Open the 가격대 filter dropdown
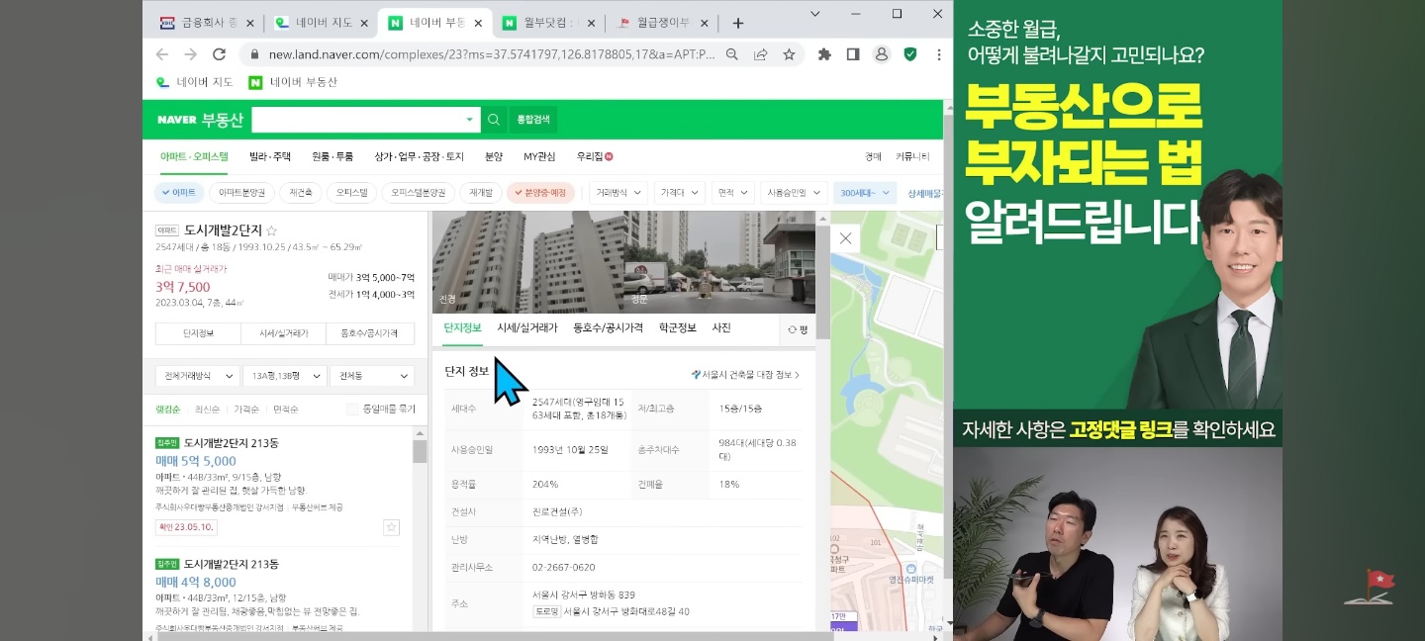 coord(678,193)
